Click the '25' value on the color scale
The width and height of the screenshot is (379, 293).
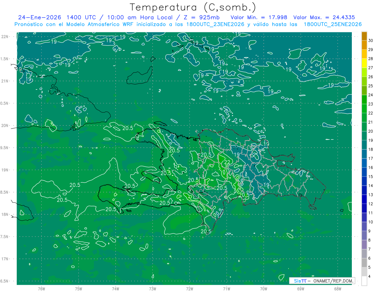tap(371, 86)
